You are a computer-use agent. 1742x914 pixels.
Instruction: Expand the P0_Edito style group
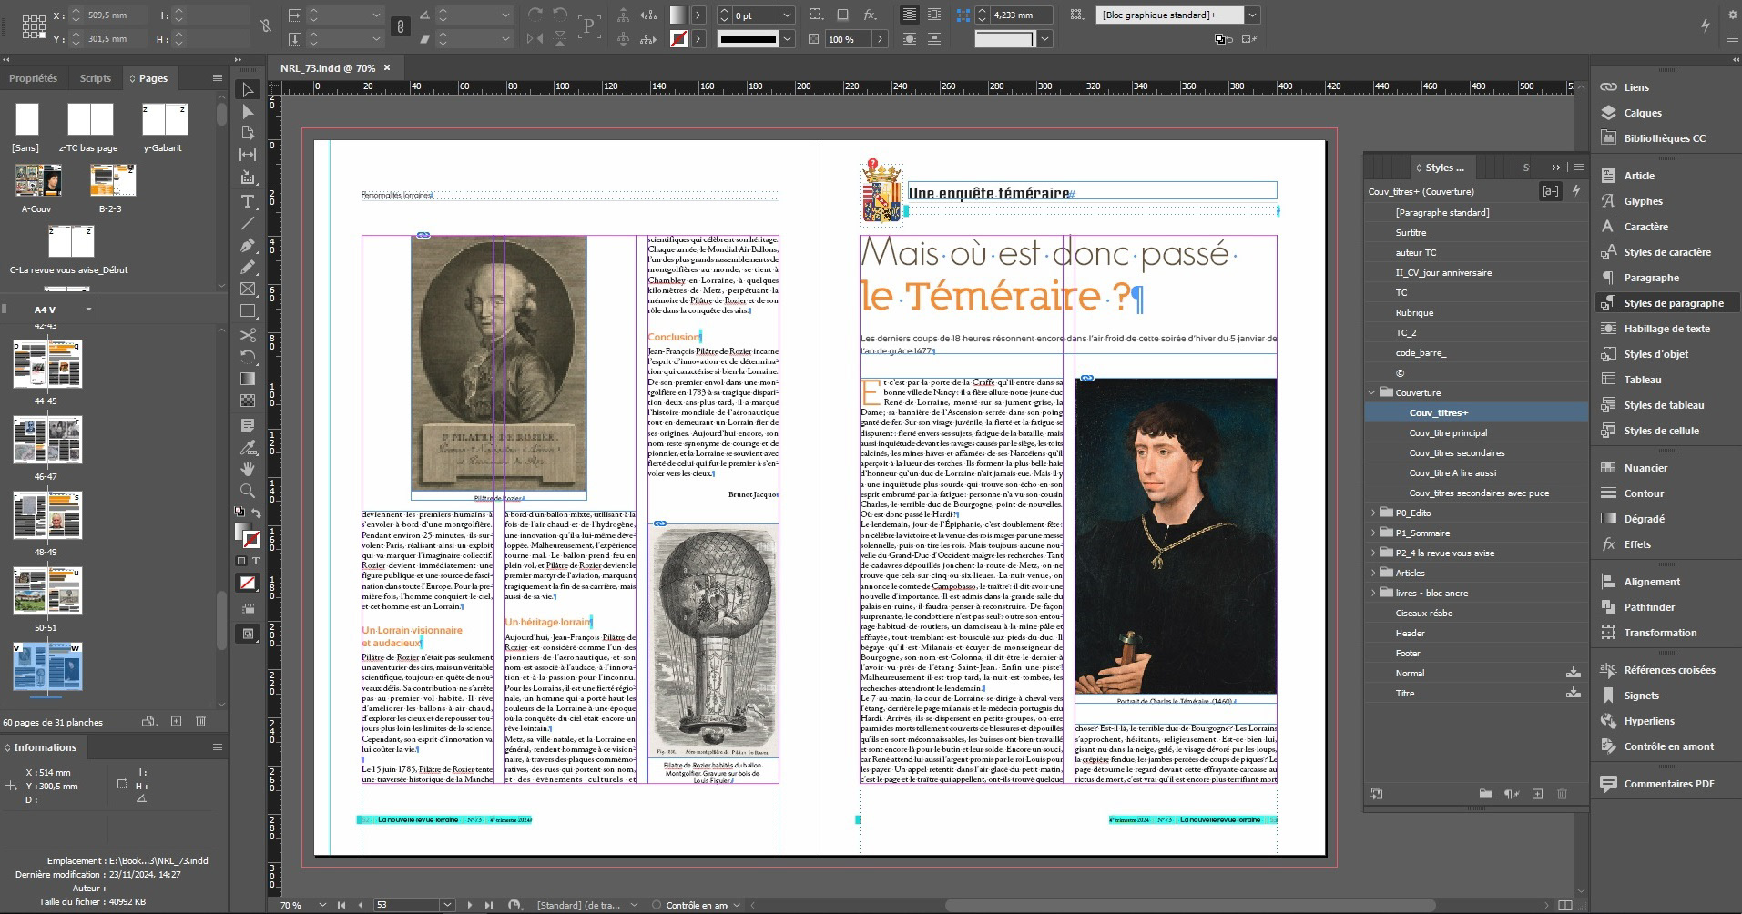[x=1372, y=513]
